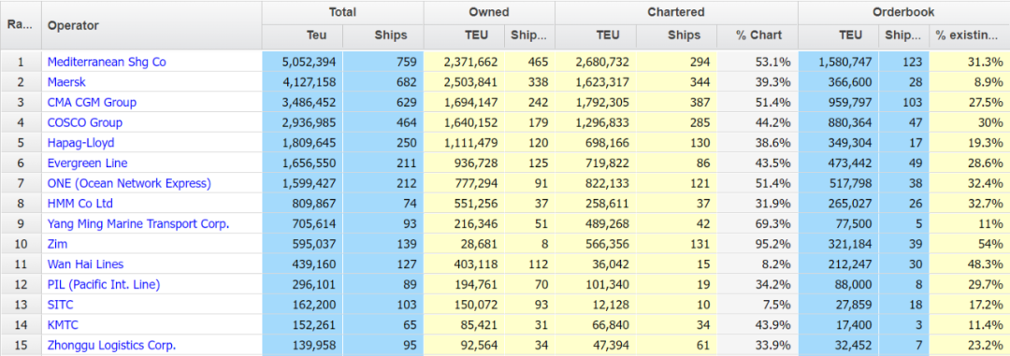
Task: Open Yang Ming Marine Transport Corp. link
Action: pos(138,224)
